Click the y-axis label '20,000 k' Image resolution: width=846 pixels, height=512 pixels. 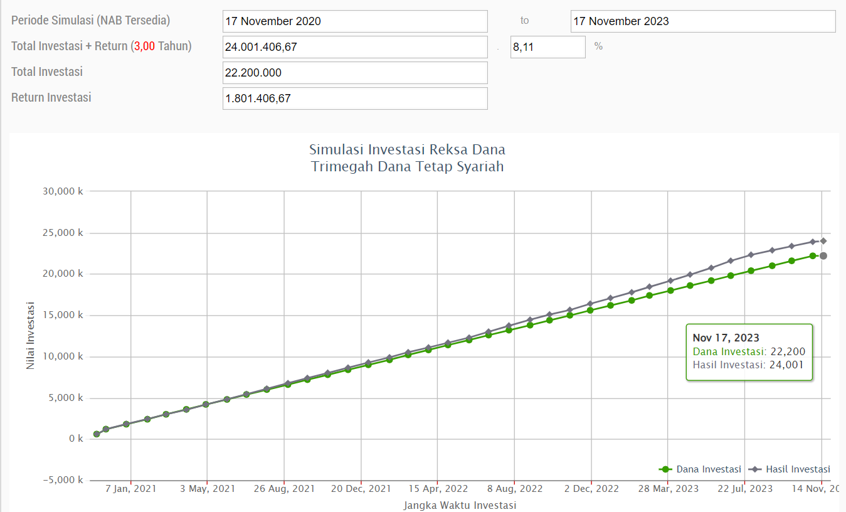pyautogui.click(x=63, y=274)
